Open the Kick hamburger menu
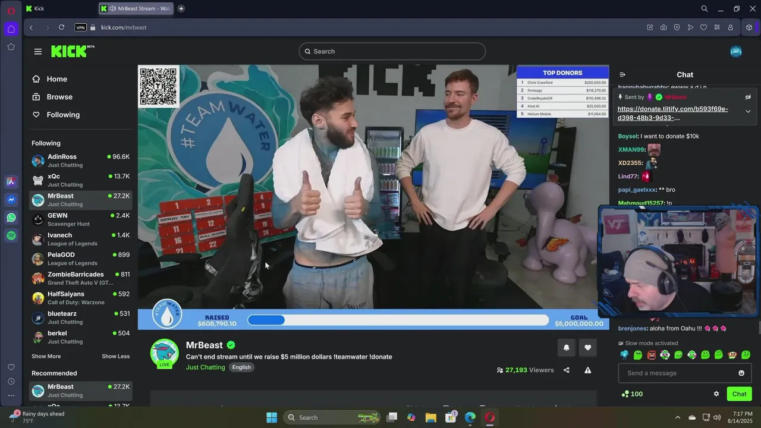Viewport: 761px width, 428px height. pos(38,51)
